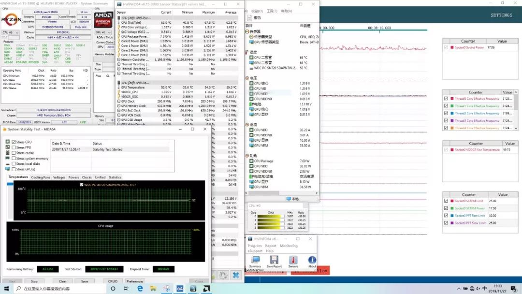Open AIDA64 taskbar icon labeled 64
The height and width of the screenshot is (294, 522).
(180, 288)
